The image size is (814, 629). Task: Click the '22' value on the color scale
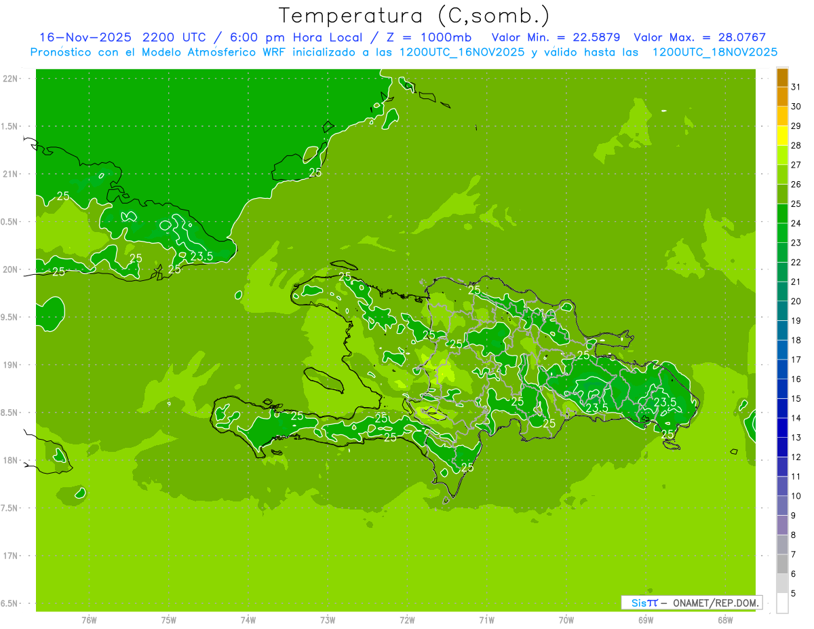pos(796,262)
